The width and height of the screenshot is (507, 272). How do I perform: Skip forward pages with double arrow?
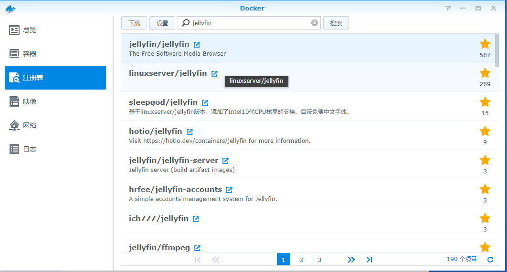[351, 260]
